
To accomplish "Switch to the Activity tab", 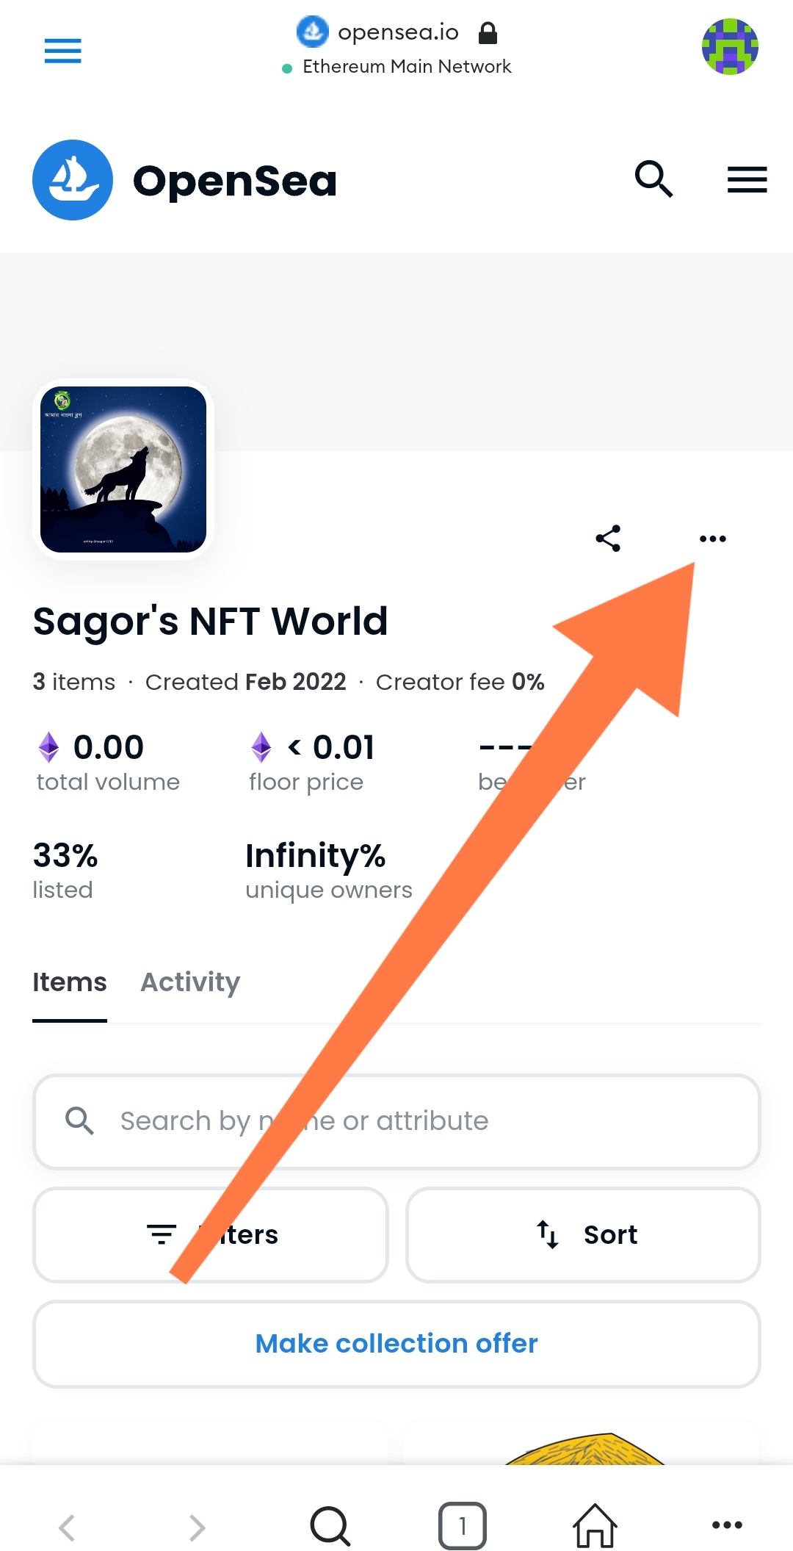I will coord(190,982).
